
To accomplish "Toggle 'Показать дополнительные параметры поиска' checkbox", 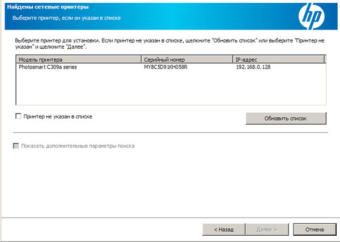I will click(16, 146).
